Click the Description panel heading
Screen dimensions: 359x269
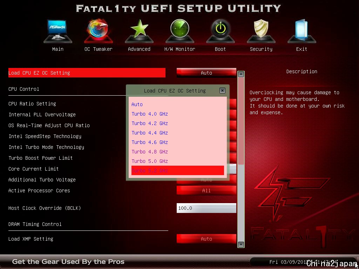(302, 71)
